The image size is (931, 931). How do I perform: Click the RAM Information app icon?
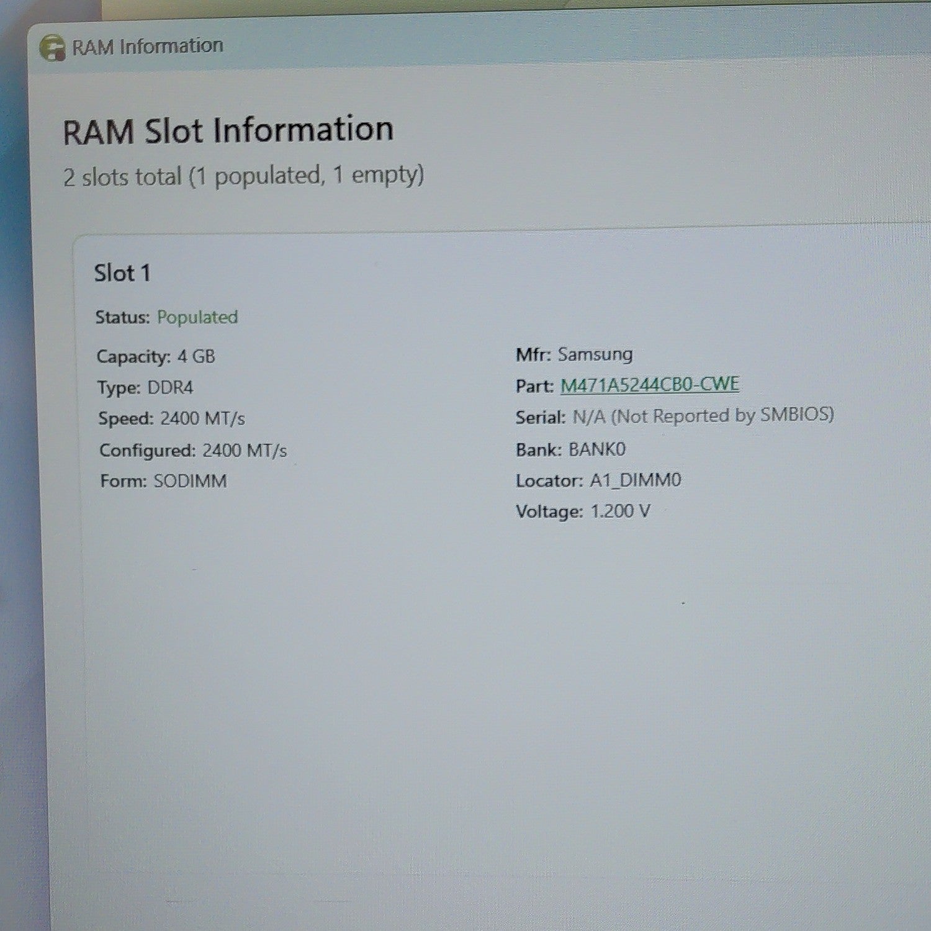(x=53, y=48)
